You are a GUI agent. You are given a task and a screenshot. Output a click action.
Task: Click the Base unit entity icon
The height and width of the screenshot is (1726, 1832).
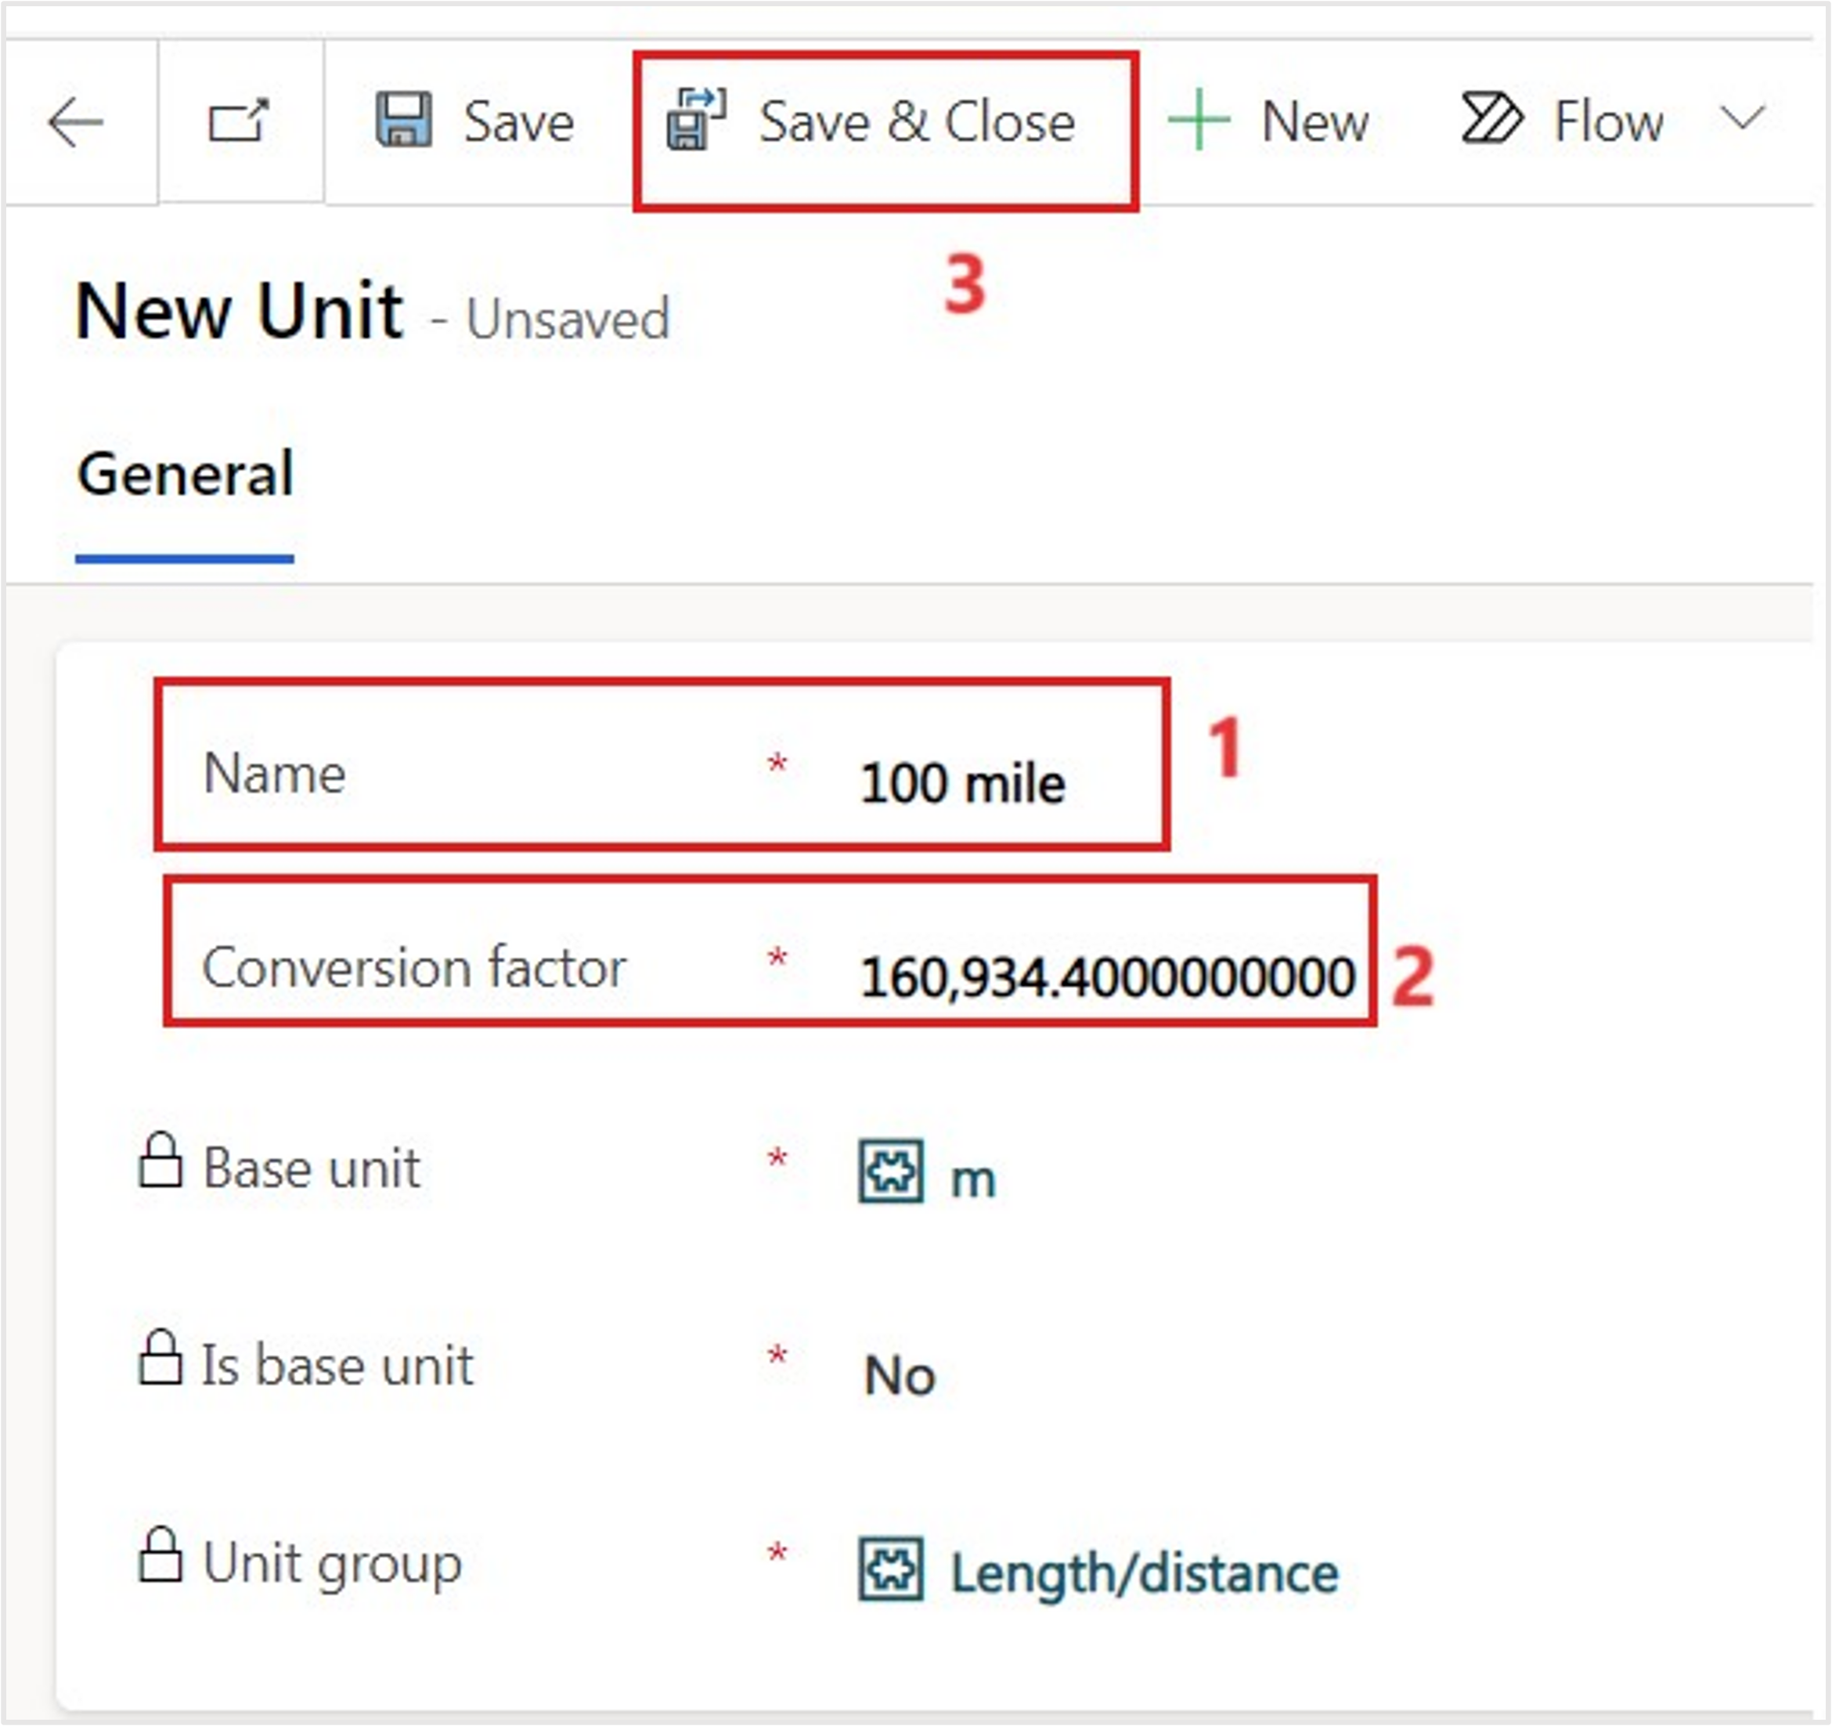[890, 1171]
